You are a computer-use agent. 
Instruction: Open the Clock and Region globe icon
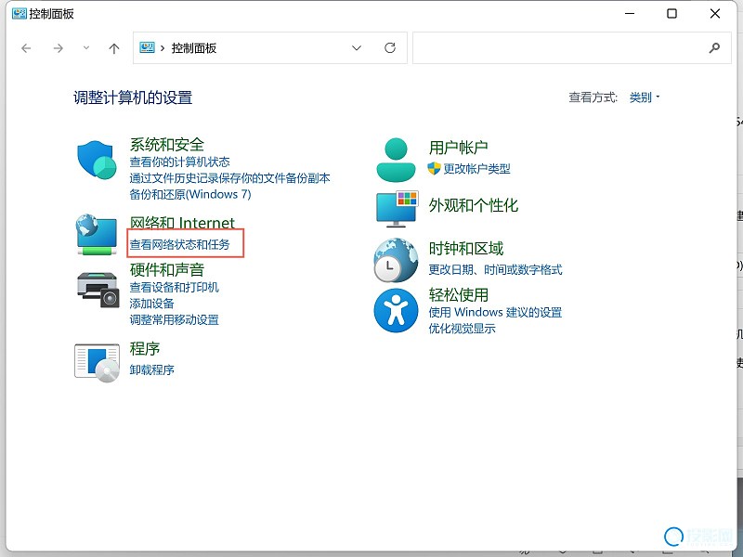[x=396, y=260]
